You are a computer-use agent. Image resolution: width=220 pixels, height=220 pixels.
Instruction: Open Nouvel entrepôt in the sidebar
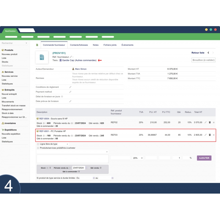9,94
